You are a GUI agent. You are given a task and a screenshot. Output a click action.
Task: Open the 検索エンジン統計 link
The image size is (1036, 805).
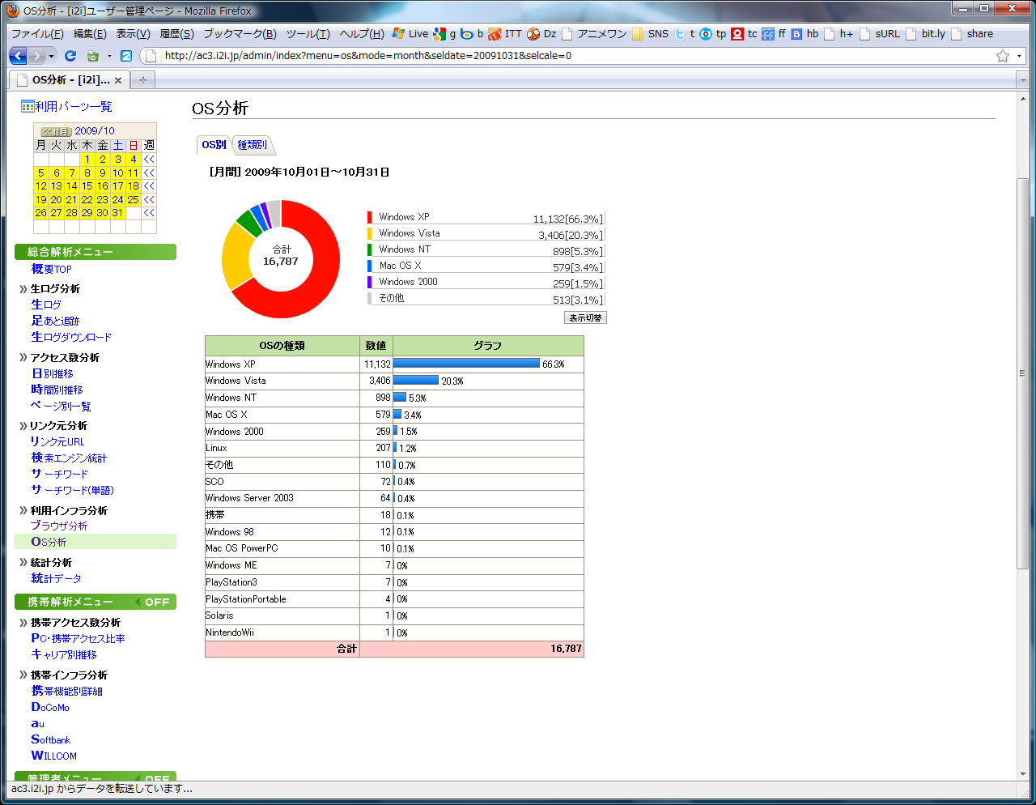(x=69, y=458)
